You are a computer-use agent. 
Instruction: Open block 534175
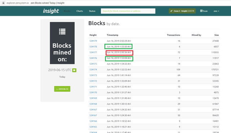click(93, 64)
